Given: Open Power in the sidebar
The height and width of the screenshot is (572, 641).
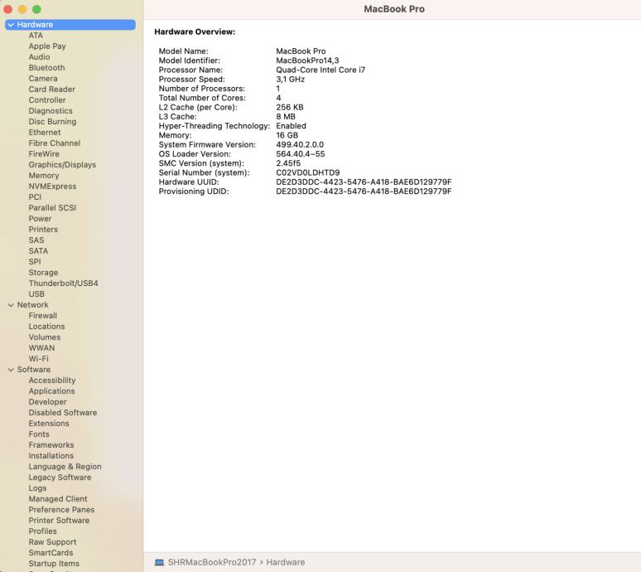Looking at the screenshot, I should pos(40,219).
